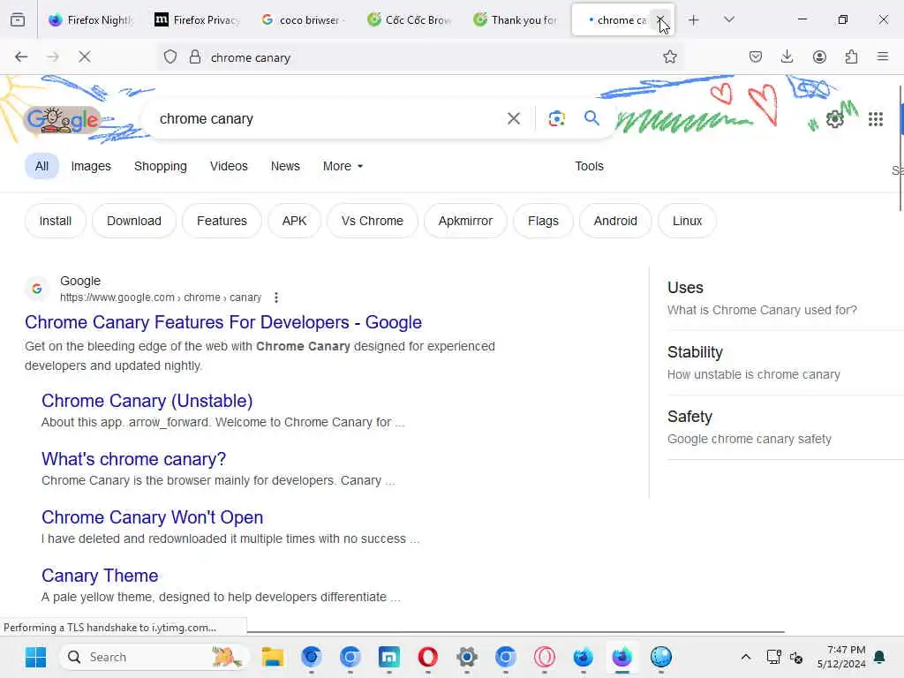Refine search with Install chip
904x678 pixels.
(56, 221)
